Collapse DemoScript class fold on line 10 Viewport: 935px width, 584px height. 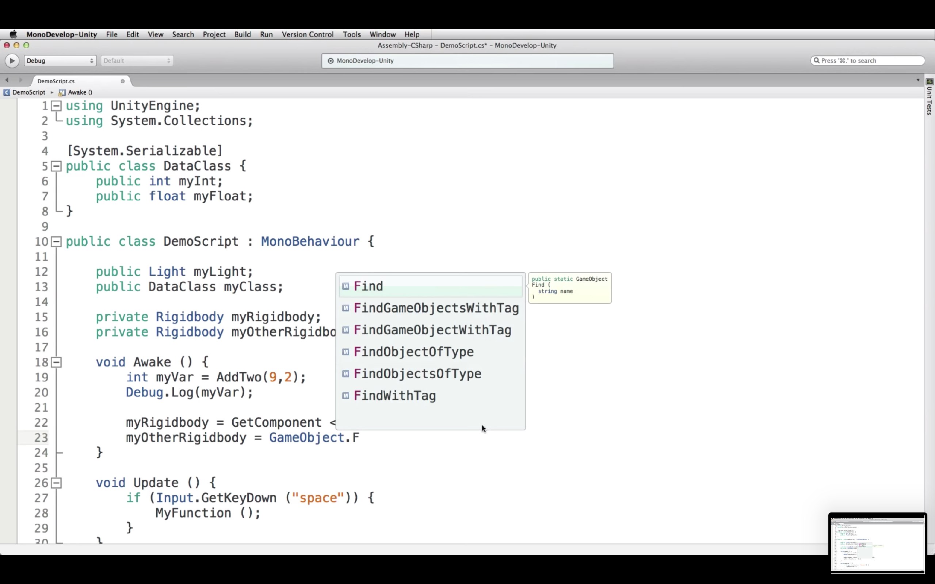[x=56, y=242]
